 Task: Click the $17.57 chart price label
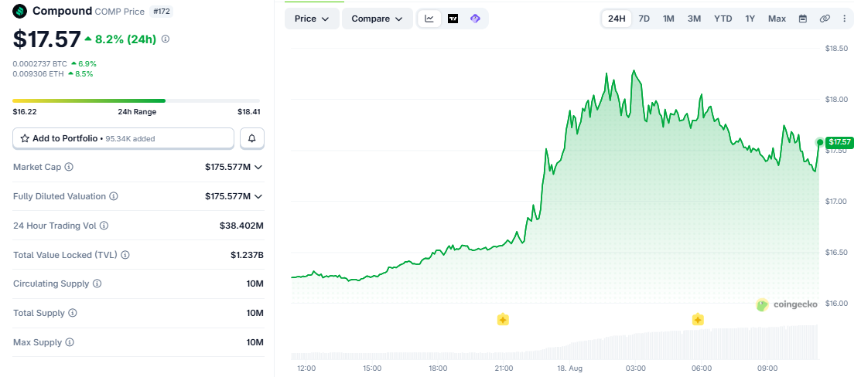click(839, 142)
